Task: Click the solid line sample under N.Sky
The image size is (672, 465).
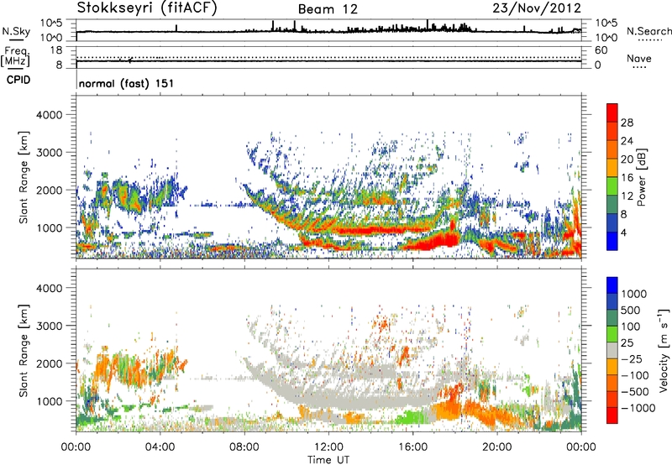Action: click(16, 40)
